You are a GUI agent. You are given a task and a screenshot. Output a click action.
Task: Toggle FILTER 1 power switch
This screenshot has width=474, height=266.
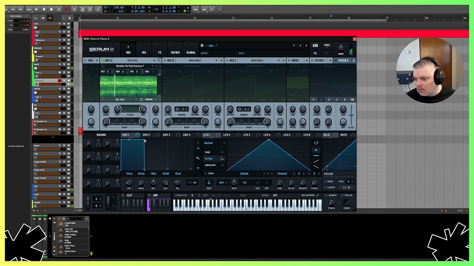pyautogui.click(x=312, y=60)
